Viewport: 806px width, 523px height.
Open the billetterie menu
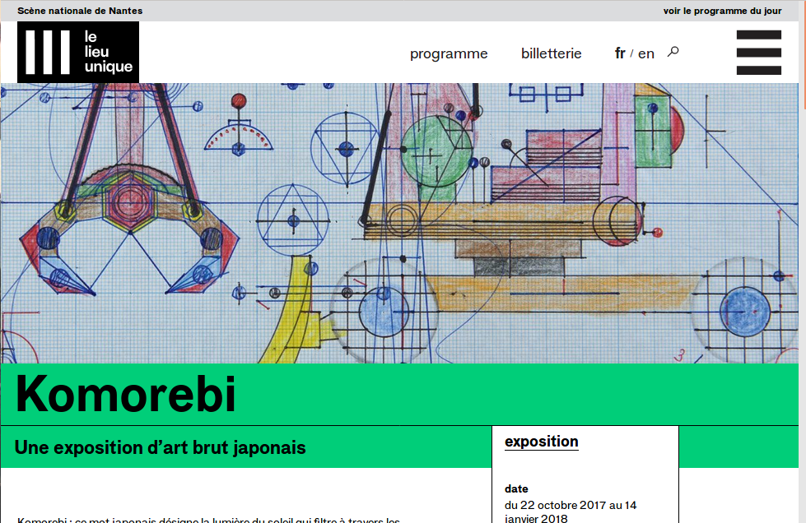[551, 53]
